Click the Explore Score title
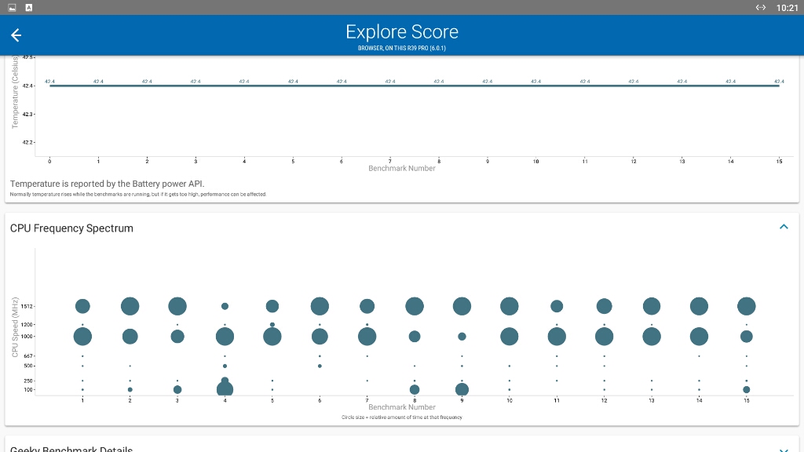This screenshot has height=452, width=804. point(402,31)
